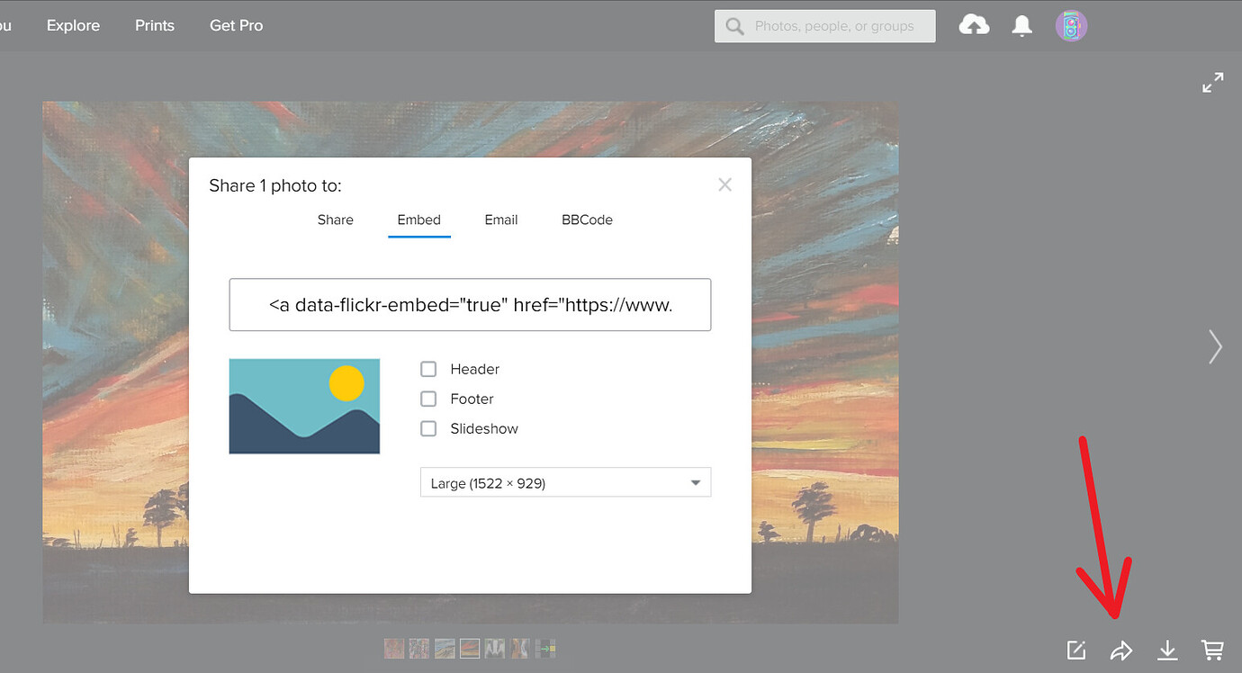Check notifications via the bell icon
Image resolution: width=1242 pixels, height=673 pixels.
[1021, 25]
